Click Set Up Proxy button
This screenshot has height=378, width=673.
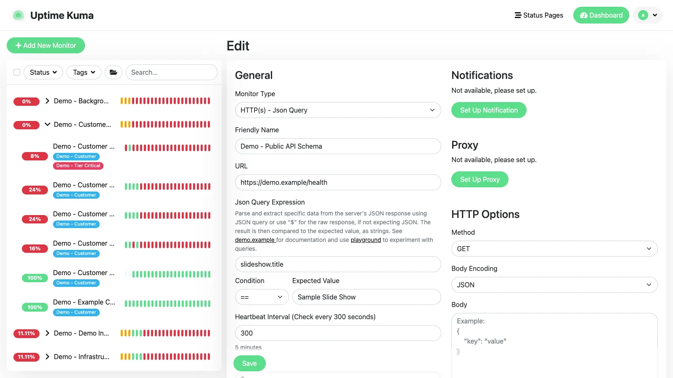[x=480, y=179]
